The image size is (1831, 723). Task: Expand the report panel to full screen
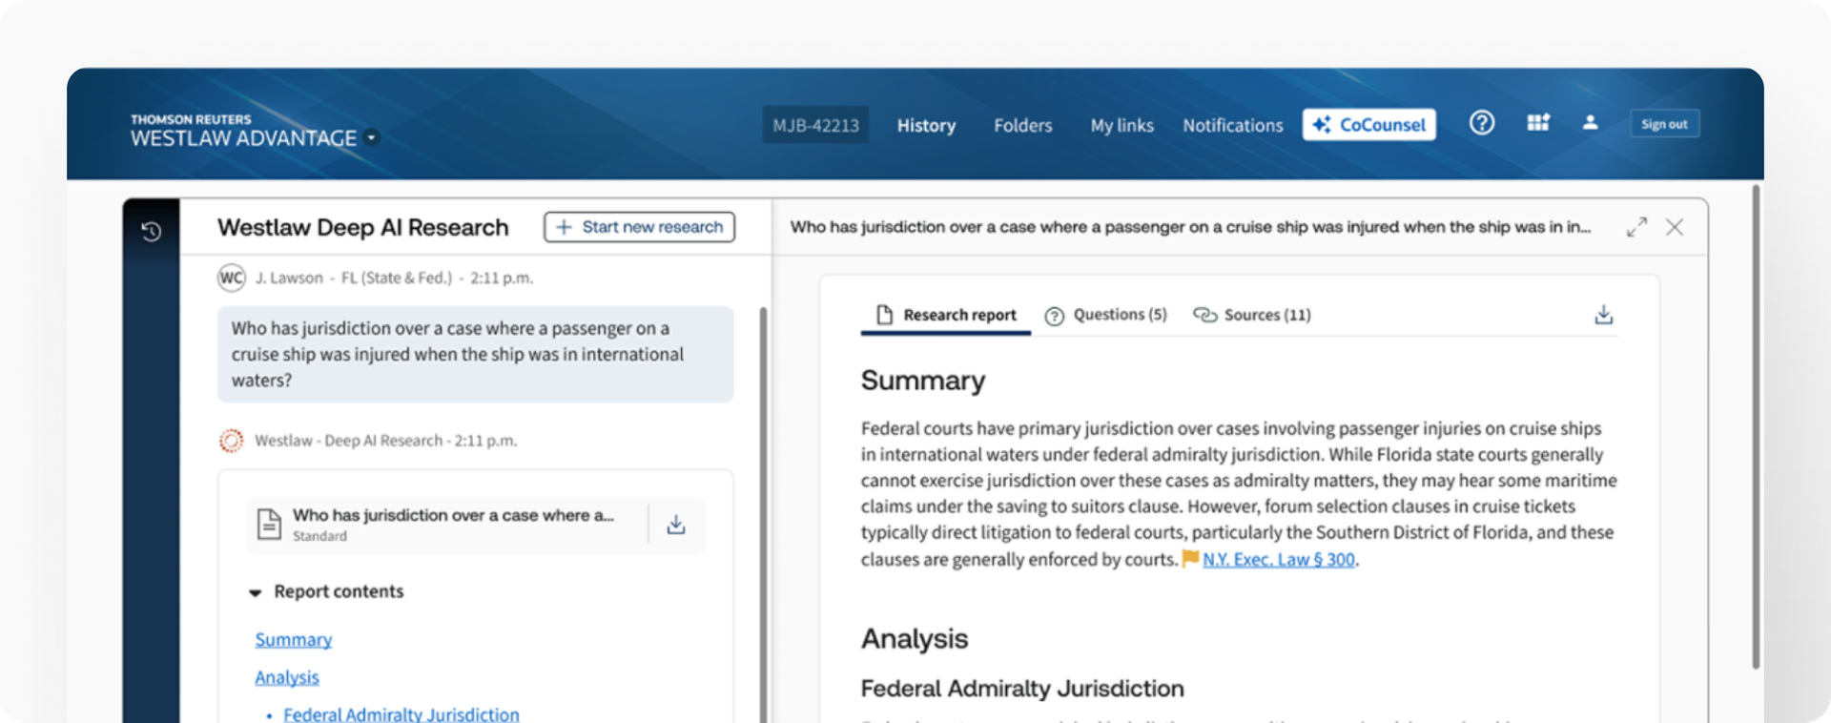1636,227
